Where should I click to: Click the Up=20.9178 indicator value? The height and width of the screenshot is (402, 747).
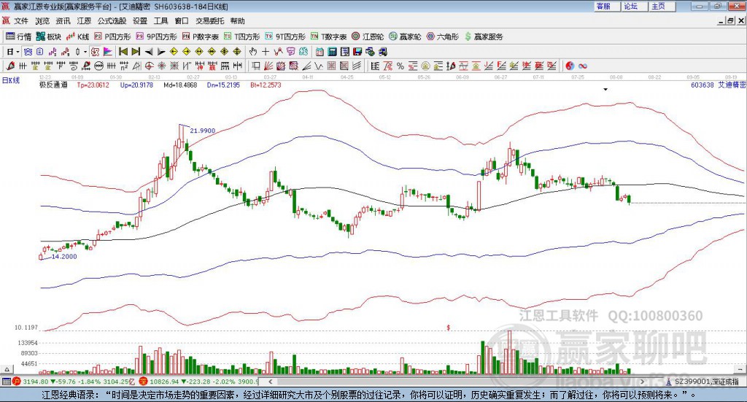point(136,85)
